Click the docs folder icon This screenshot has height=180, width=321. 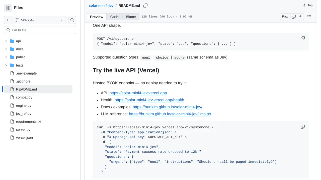12,49
